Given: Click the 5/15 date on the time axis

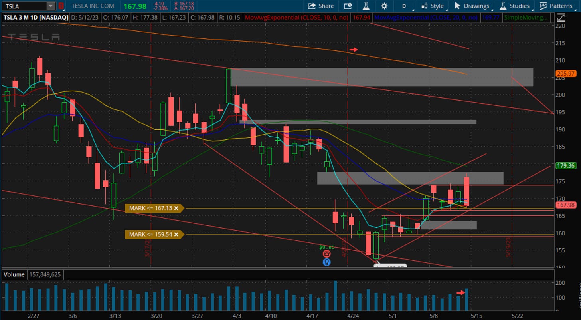Looking at the screenshot, I should [x=476, y=315].
